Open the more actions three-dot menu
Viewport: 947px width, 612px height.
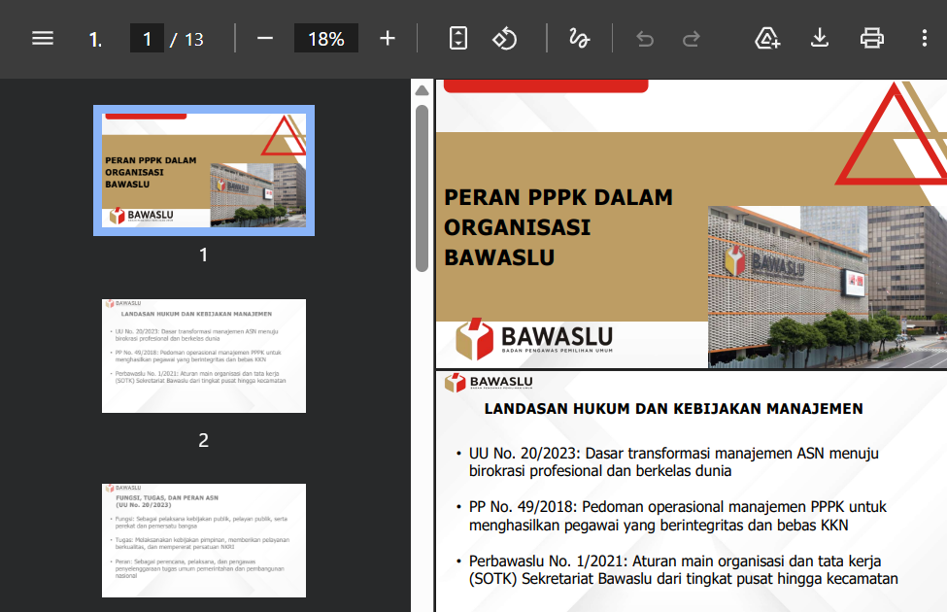924,38
